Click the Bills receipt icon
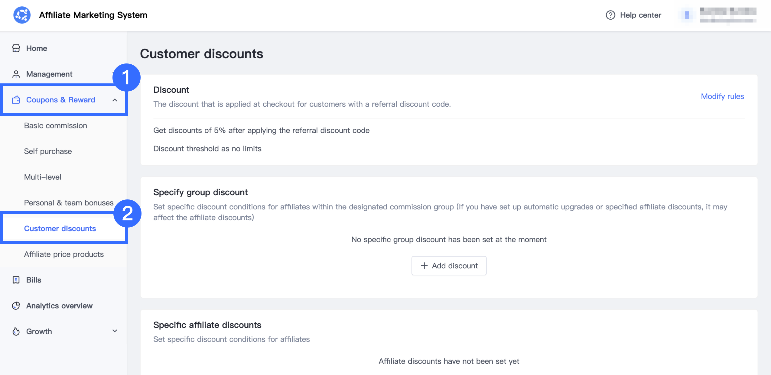Viewport: 771px width, 375px height. coord(16,280)
